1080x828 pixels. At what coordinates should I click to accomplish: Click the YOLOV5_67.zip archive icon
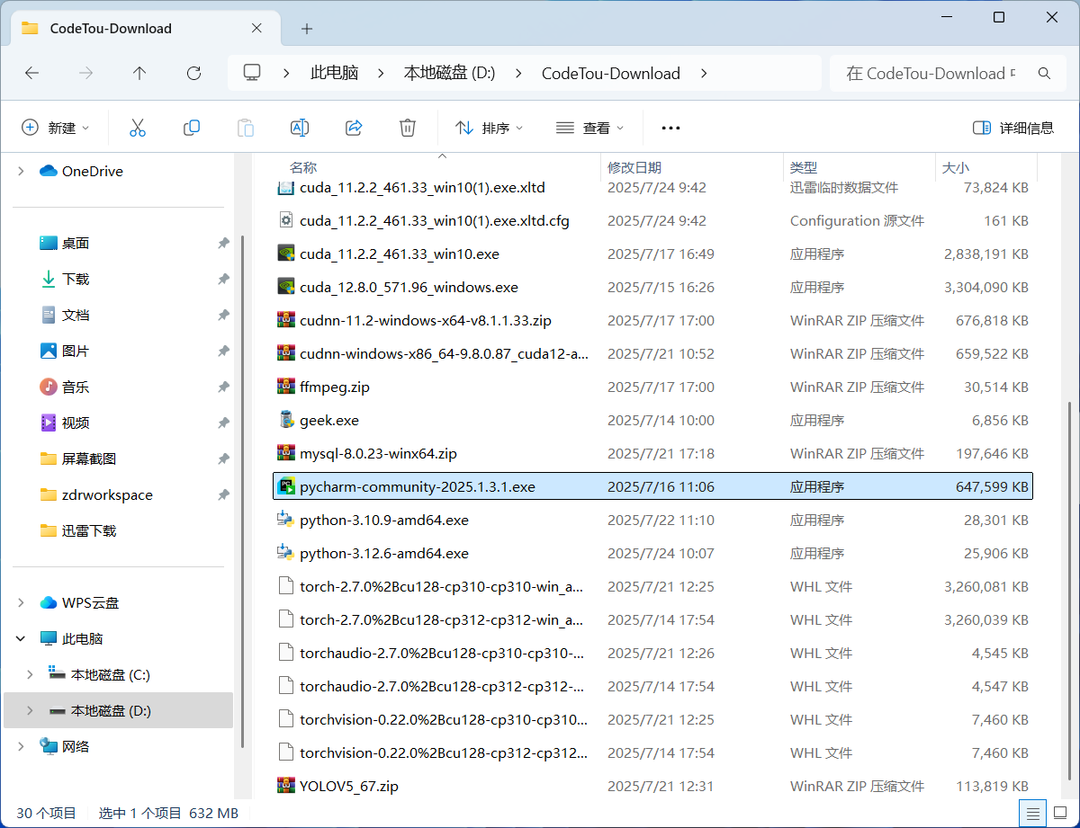(286, 786)
